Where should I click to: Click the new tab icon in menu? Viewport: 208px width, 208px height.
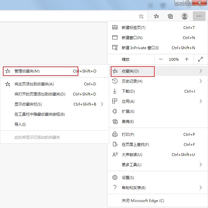point(115,27)
